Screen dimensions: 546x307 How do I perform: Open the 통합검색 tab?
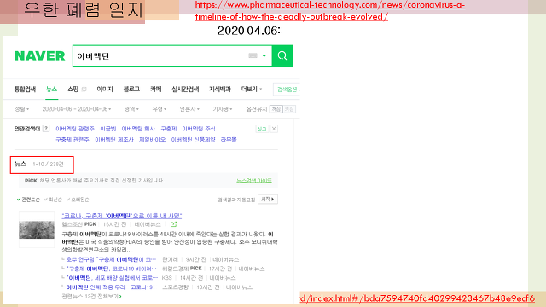[x=25, y=89]
